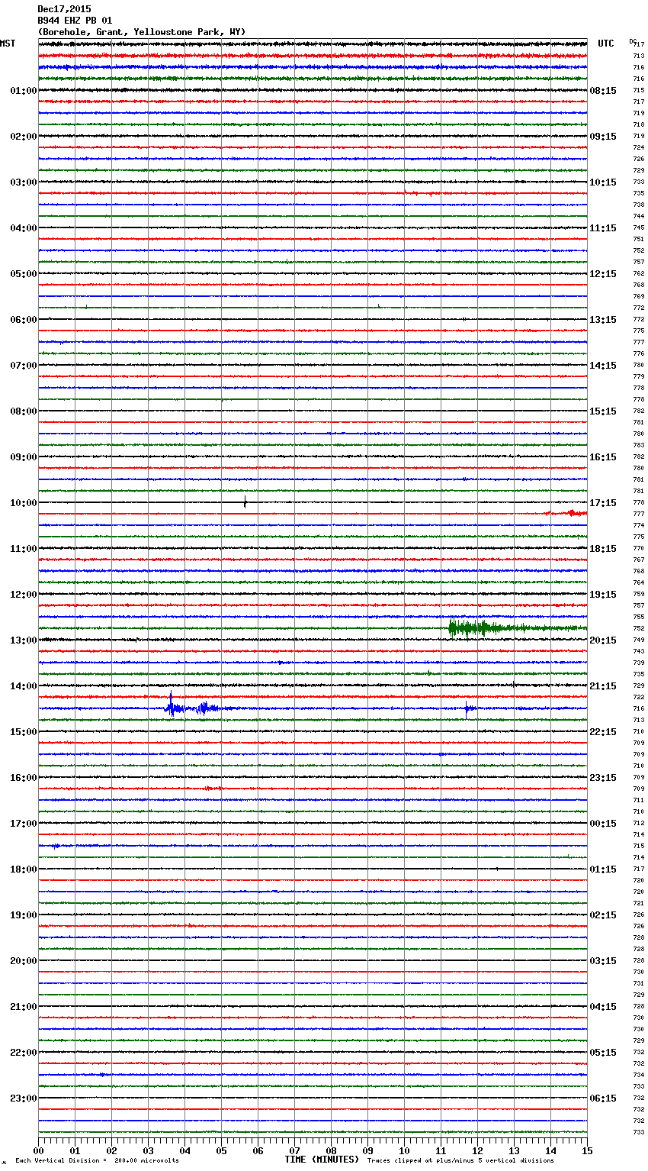The height and width of the screenshot is (1171, 648).
Task: Select the 18:00 MST row label
Action: click(24, 869)
